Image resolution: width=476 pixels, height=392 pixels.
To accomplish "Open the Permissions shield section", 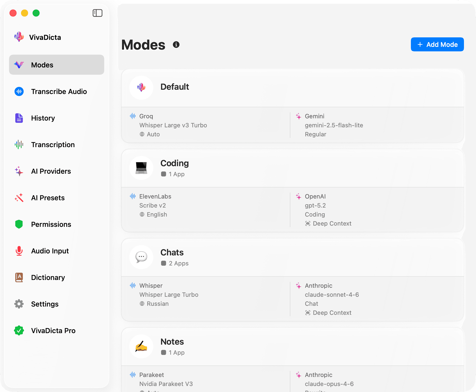I will [x=51, y=224].
